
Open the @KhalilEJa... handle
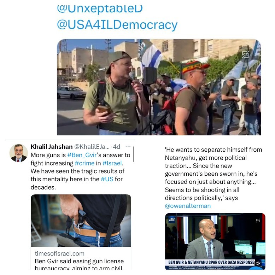[x=92, y=147]
